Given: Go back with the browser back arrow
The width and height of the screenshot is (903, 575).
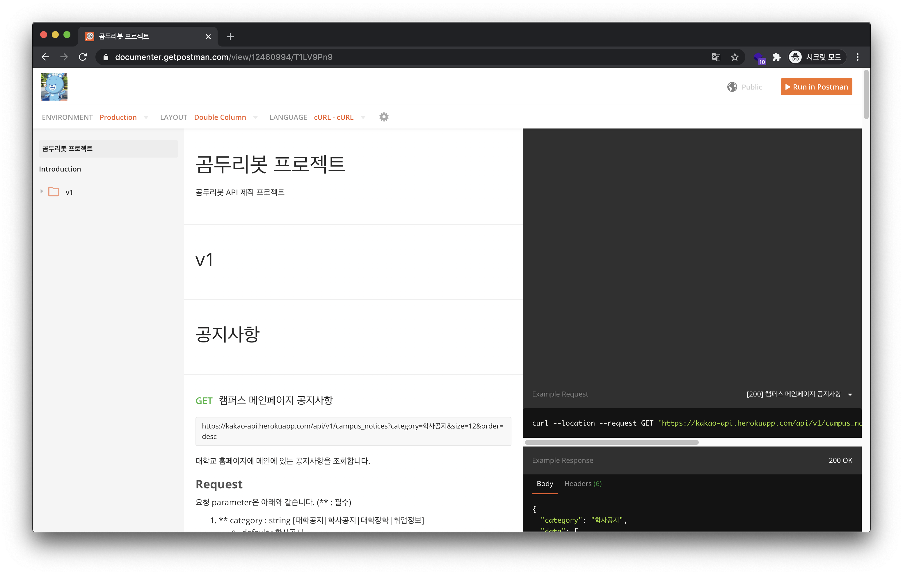Looking at the screenshot, I should (x=45, y=57).
